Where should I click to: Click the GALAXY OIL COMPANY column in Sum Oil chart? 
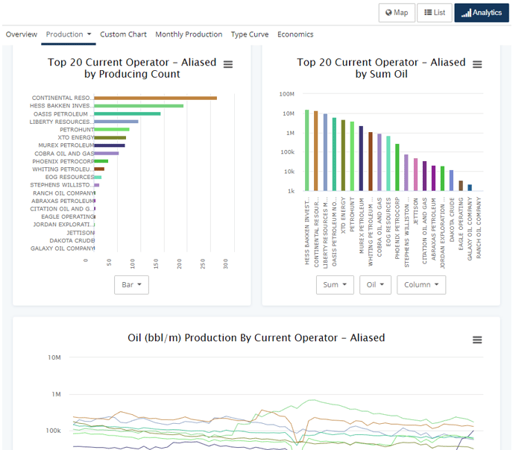tap(470, 187)
